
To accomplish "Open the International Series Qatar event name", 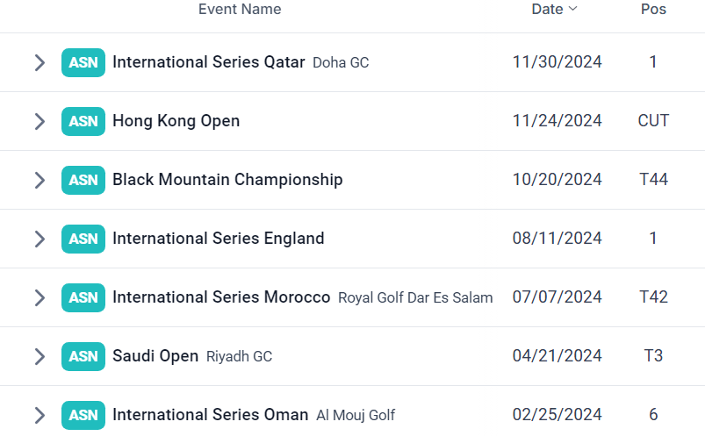I will [x=209, y=62].
